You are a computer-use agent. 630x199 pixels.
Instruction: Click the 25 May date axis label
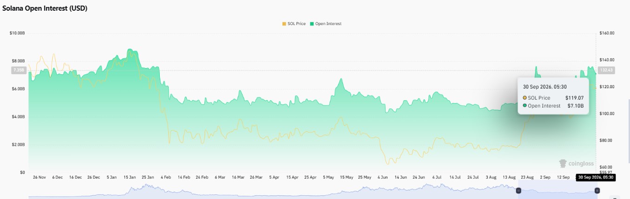364,177
